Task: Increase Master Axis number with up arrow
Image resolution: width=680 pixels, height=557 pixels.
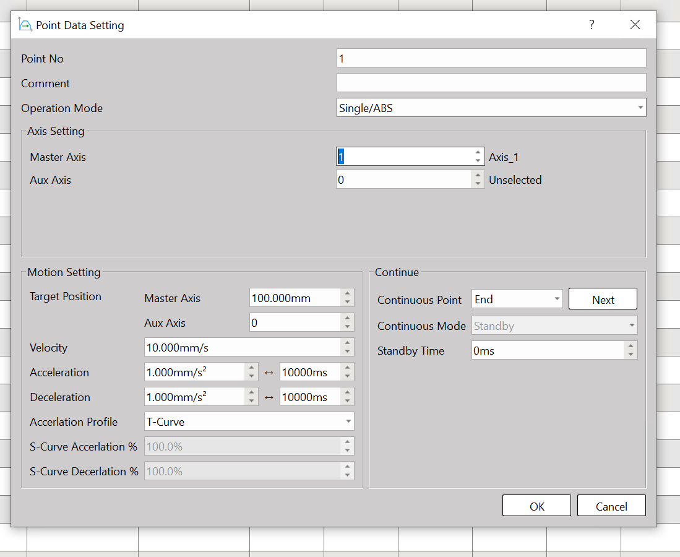Action: (x=478, y=152)
